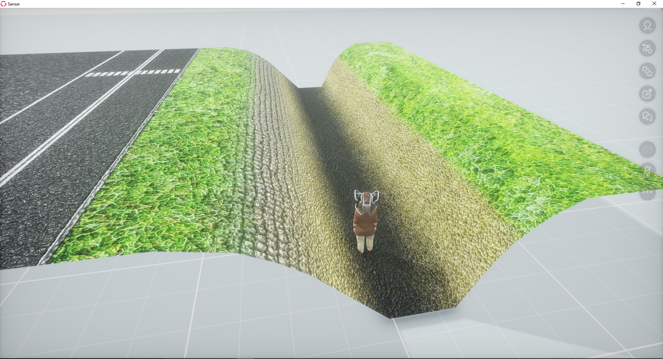Image resolution: width=663 pixels, height=359 pixels.
Task: Click the cobblestone slope left of avatar
Action: [x=276, y=165]
